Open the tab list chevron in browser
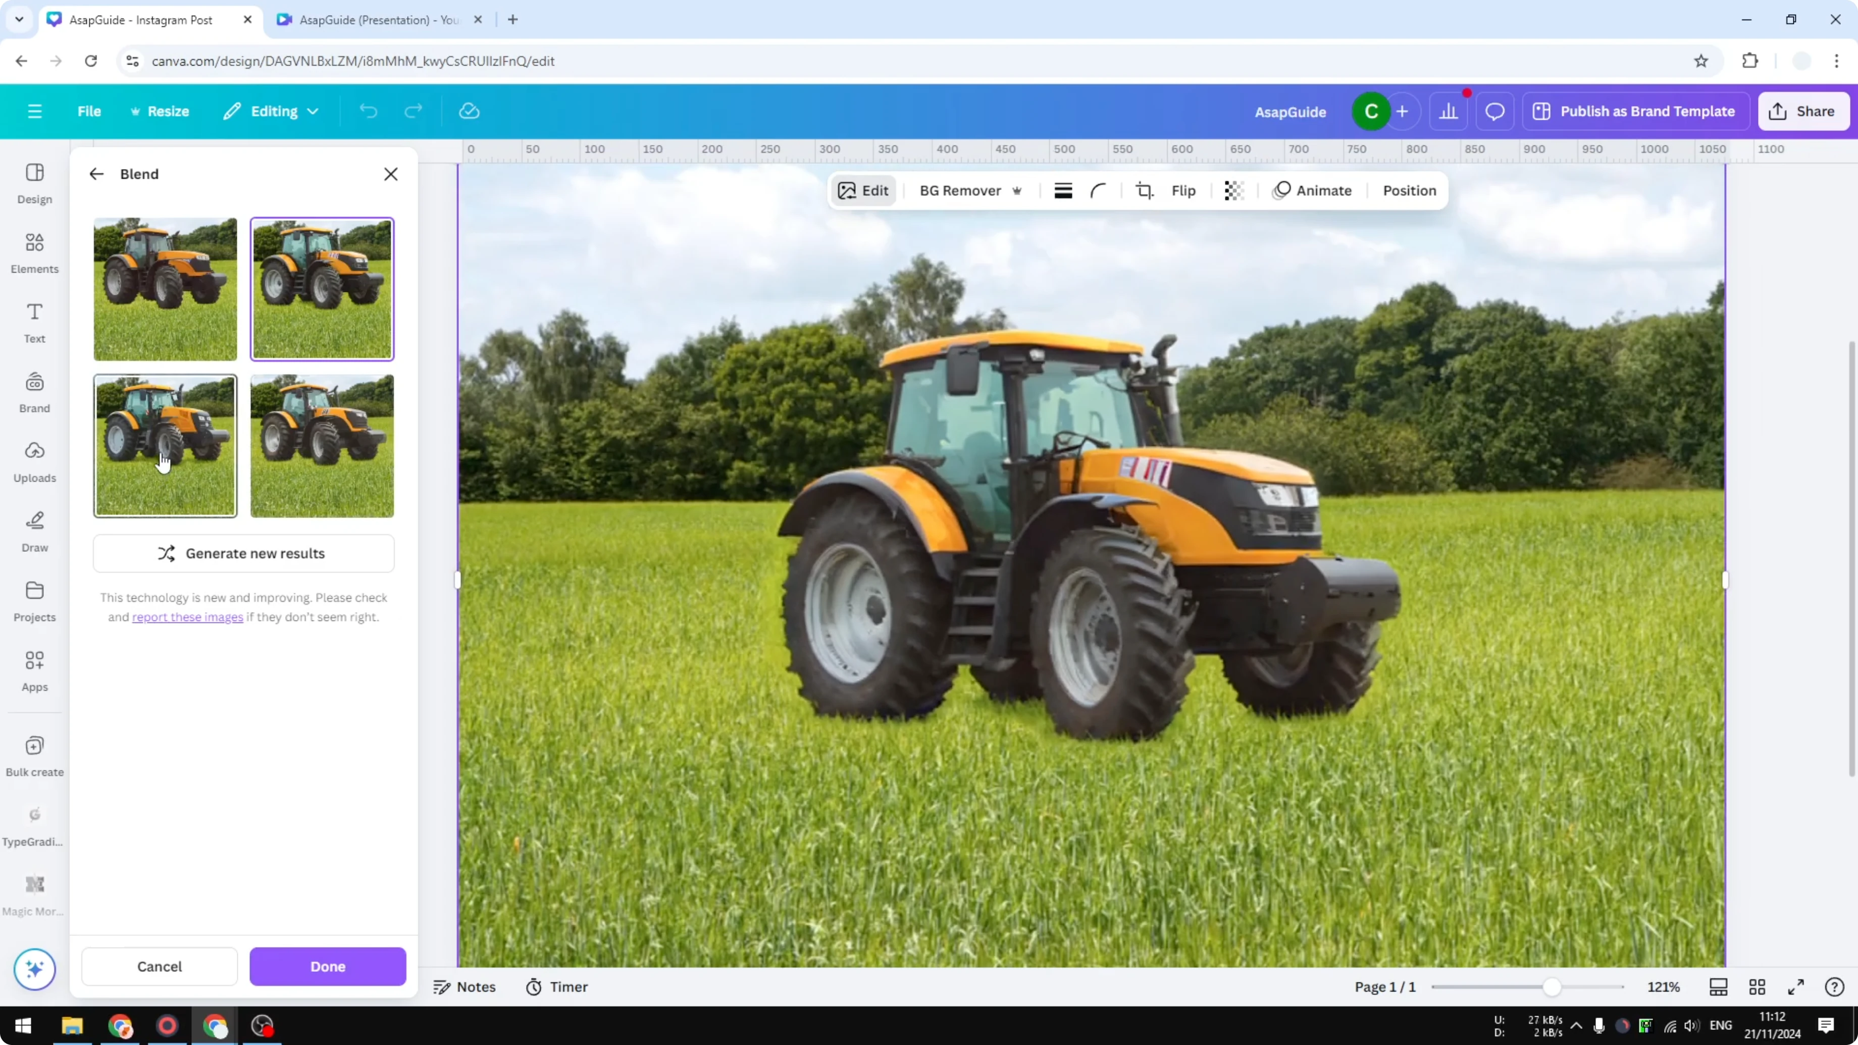 coord(19,20)
